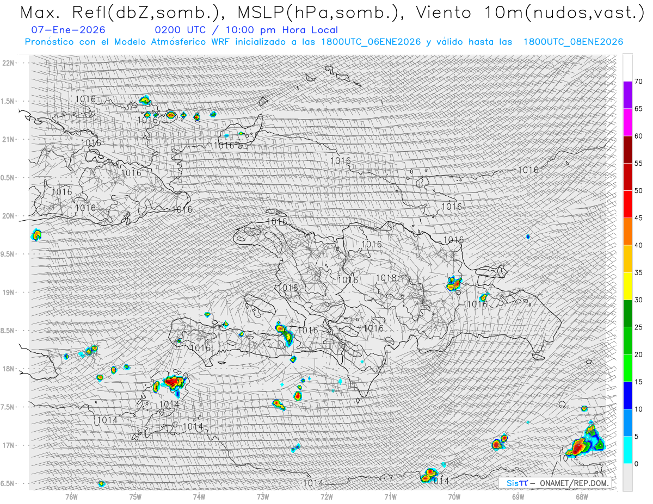Click the time label '0200 UTC / 10:00 pm Hora Local'
The width and height of the screenshot is (653, 504).
click(247, 30)
